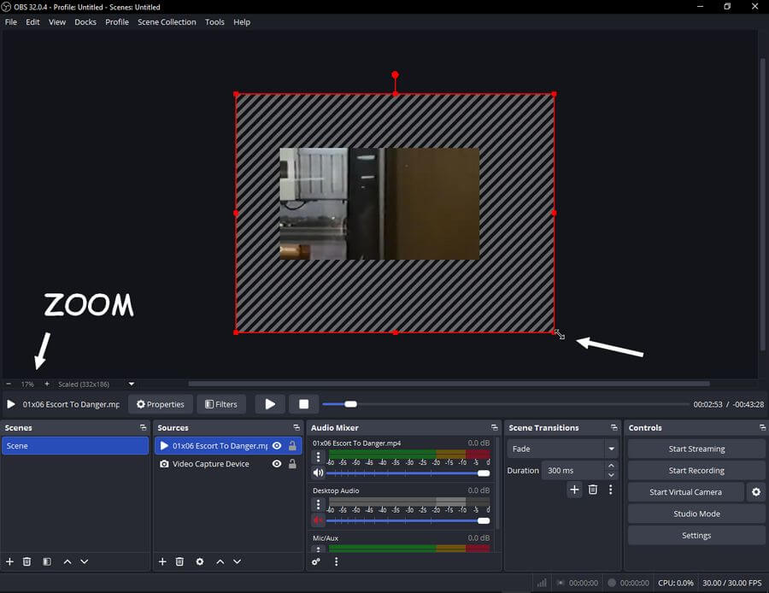Expand the Fade transition dropdown
Screen dimensions: 769x593
coord(611,449)
